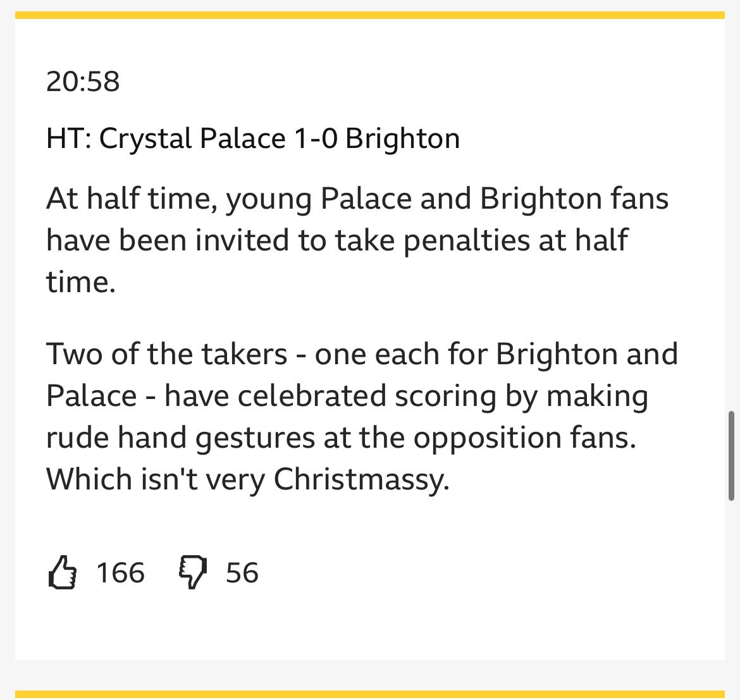740x700 pixels.
Task: Click the thumbs down icon
Action: tap(192, 573)
